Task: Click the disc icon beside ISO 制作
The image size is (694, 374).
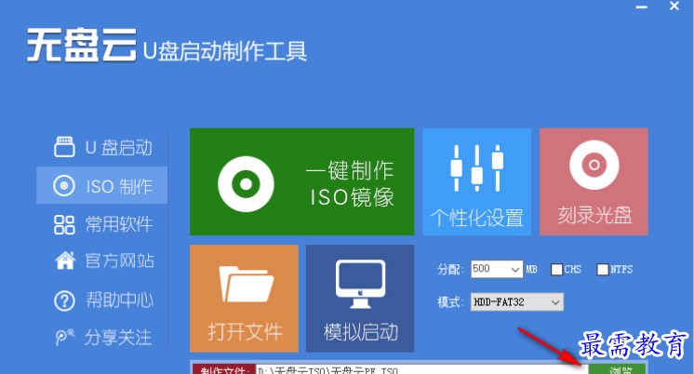Action: click(x=64, y=185)
